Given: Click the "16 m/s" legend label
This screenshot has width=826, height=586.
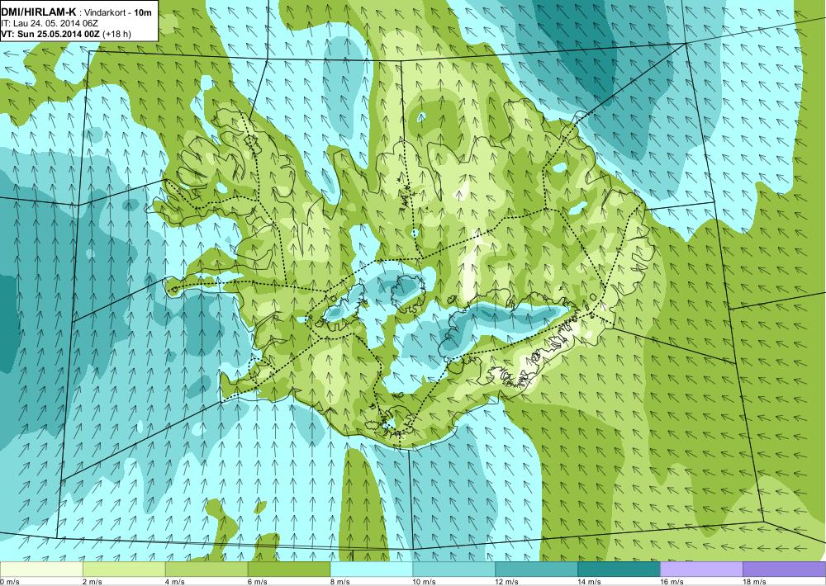Looking at the screenshot, I should coord(672,582).
